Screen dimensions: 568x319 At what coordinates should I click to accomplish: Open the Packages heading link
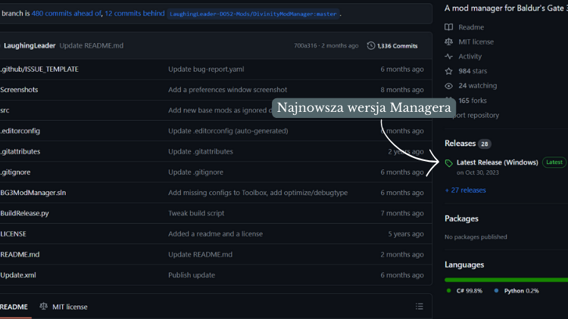pyautogui.click(x=461, y=218)
